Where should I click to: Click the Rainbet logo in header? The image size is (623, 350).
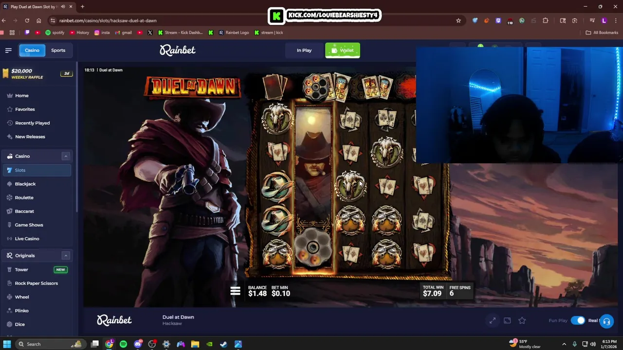pyautogui.click(x=178, y=50)
